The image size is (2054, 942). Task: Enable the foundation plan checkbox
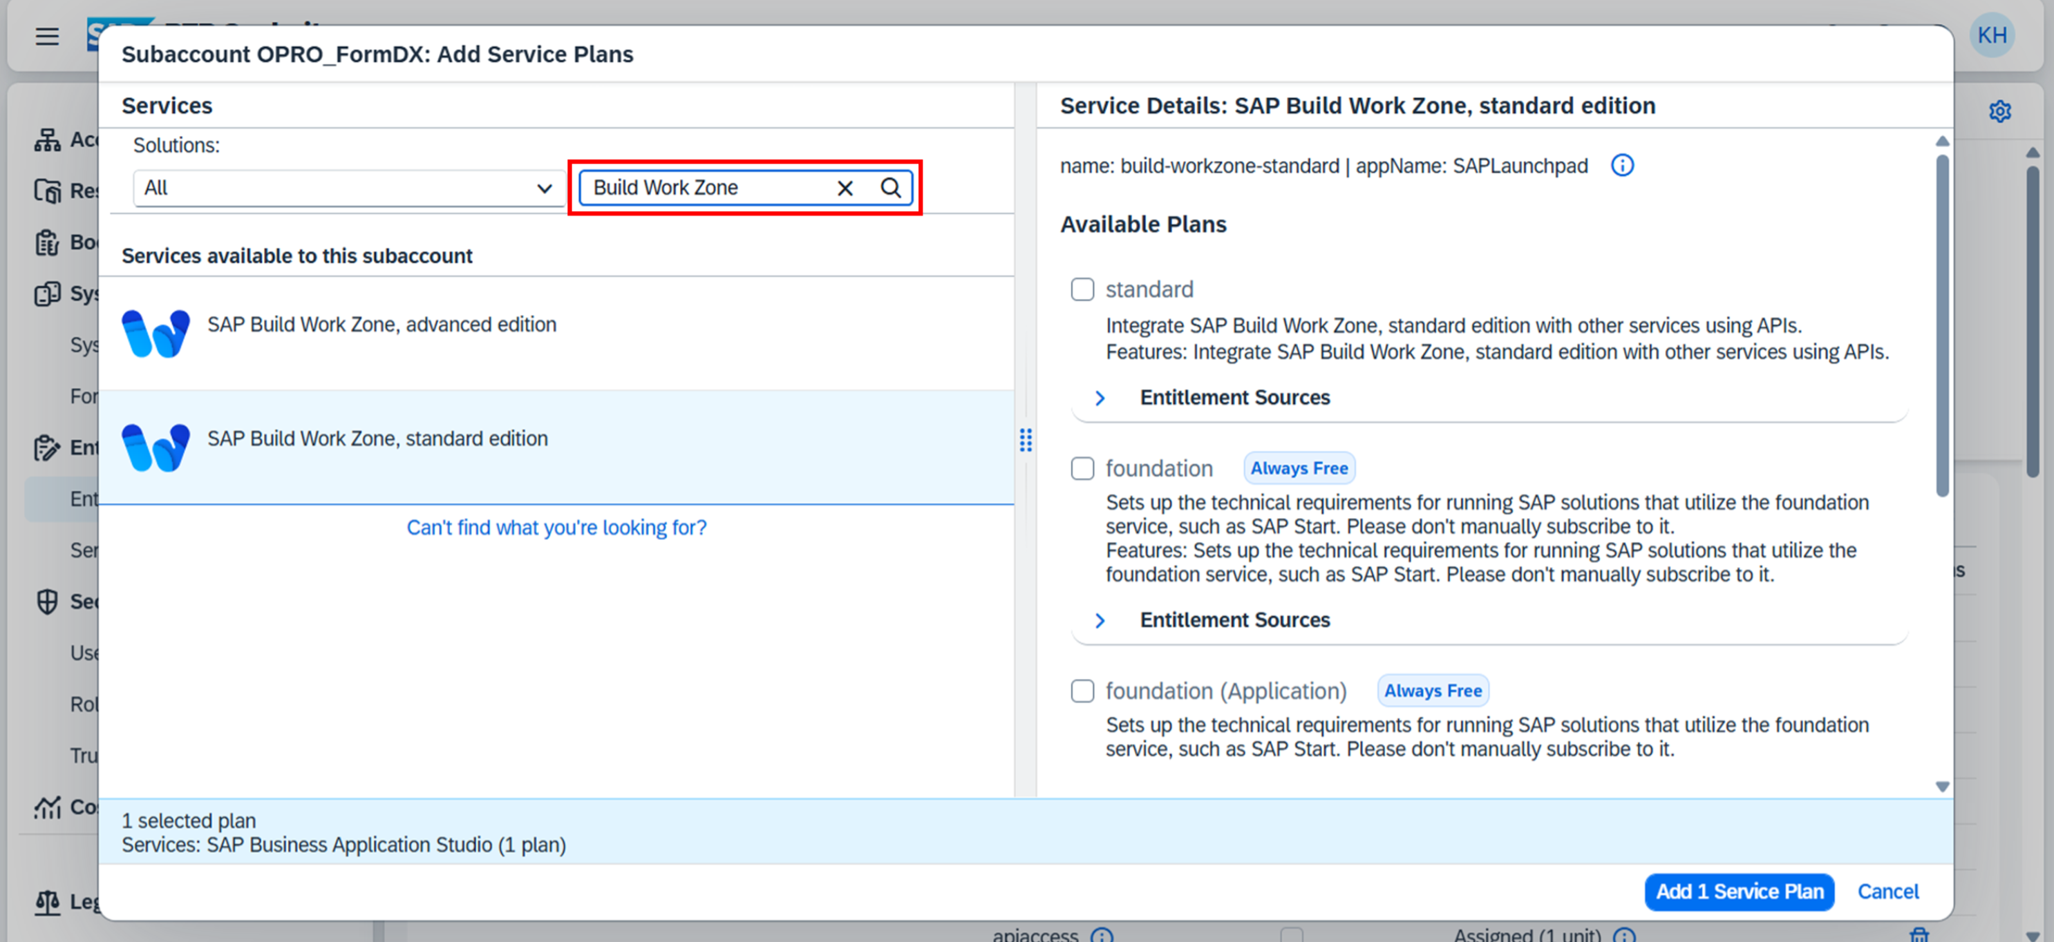tap(1082, 469)
